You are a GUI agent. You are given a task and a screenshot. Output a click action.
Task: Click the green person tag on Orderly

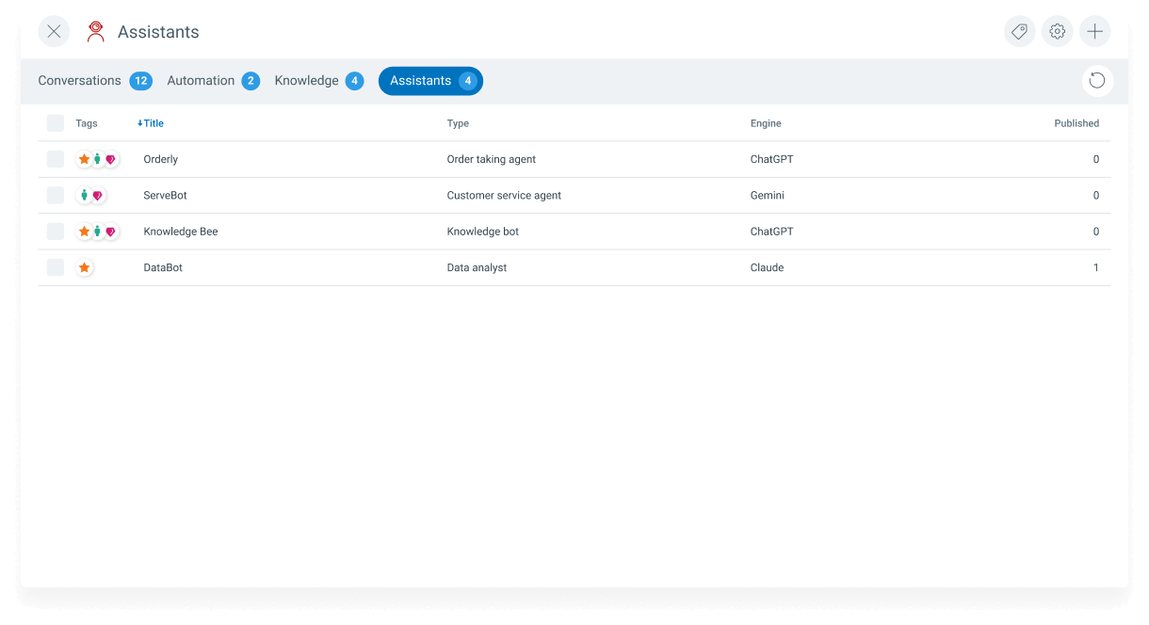(97, 159)
